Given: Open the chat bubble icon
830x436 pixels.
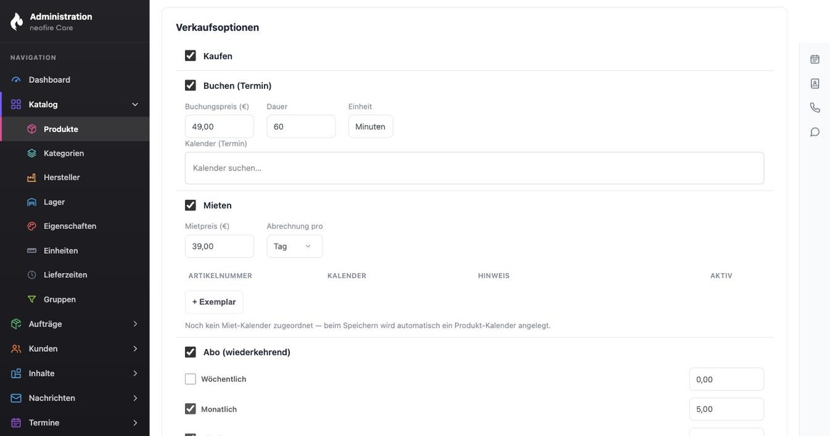Looking at the screenshot, I should [814, 132].
